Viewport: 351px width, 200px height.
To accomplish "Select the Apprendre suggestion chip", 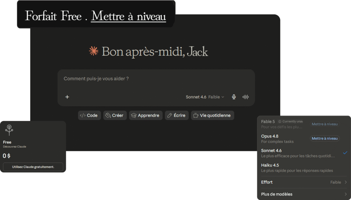I will (146, 116).
